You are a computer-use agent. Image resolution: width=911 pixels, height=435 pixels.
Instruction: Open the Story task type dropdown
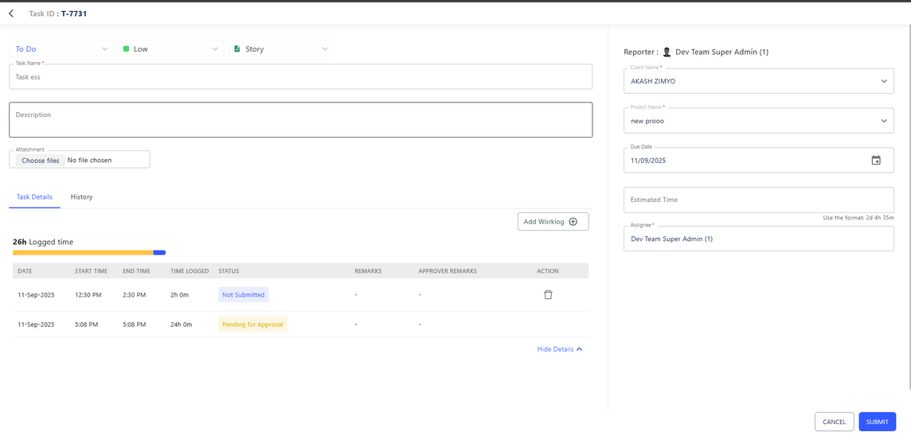[x=324, y=49]
